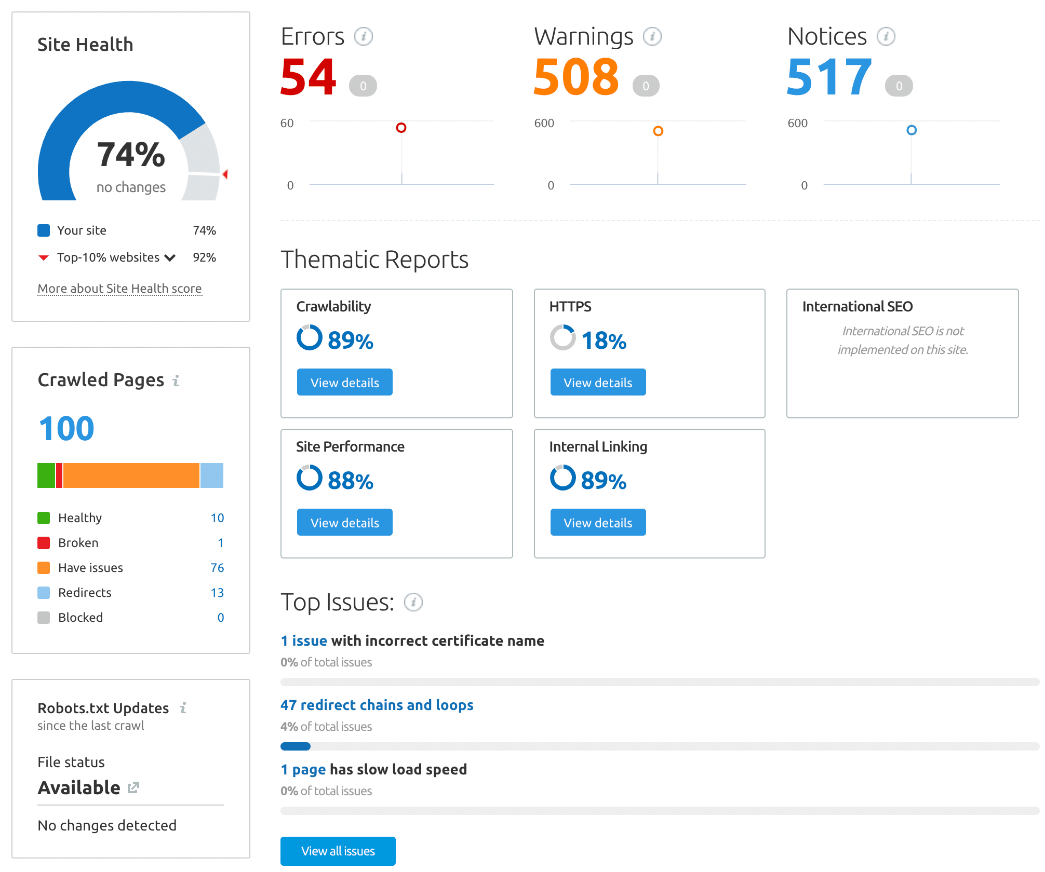Click the info icon next to Warnings
This screenshot has width=1045, height=872.
(x=652, y=36)
